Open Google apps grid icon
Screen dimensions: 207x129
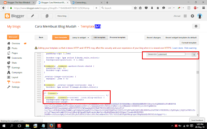(x=185, y=16)
